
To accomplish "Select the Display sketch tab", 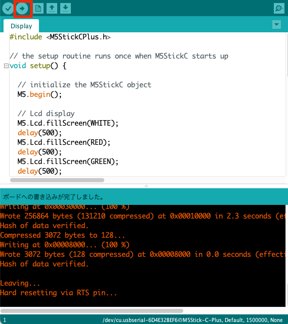I will pos(21,26).
